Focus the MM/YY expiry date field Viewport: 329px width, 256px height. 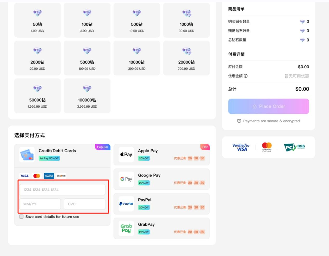pos(40,204)
